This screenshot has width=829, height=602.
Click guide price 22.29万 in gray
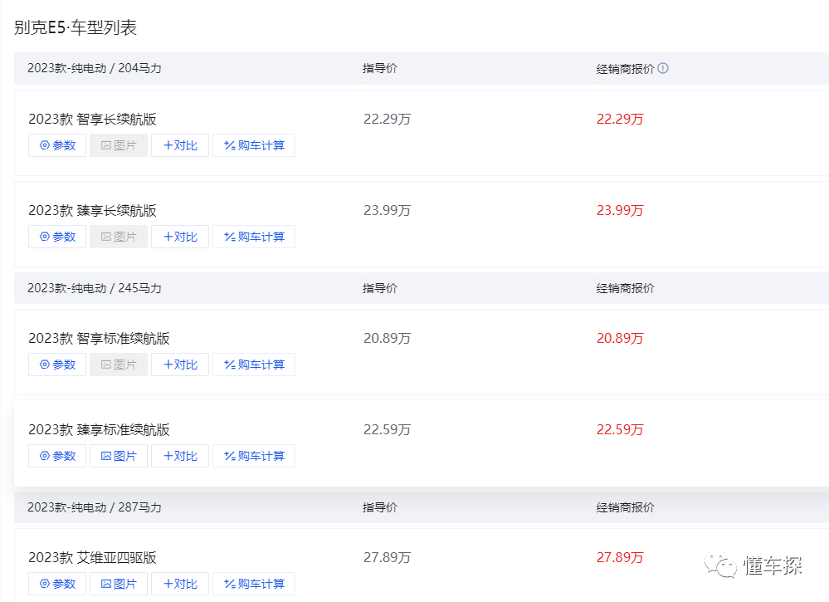[x=387, y=119]
